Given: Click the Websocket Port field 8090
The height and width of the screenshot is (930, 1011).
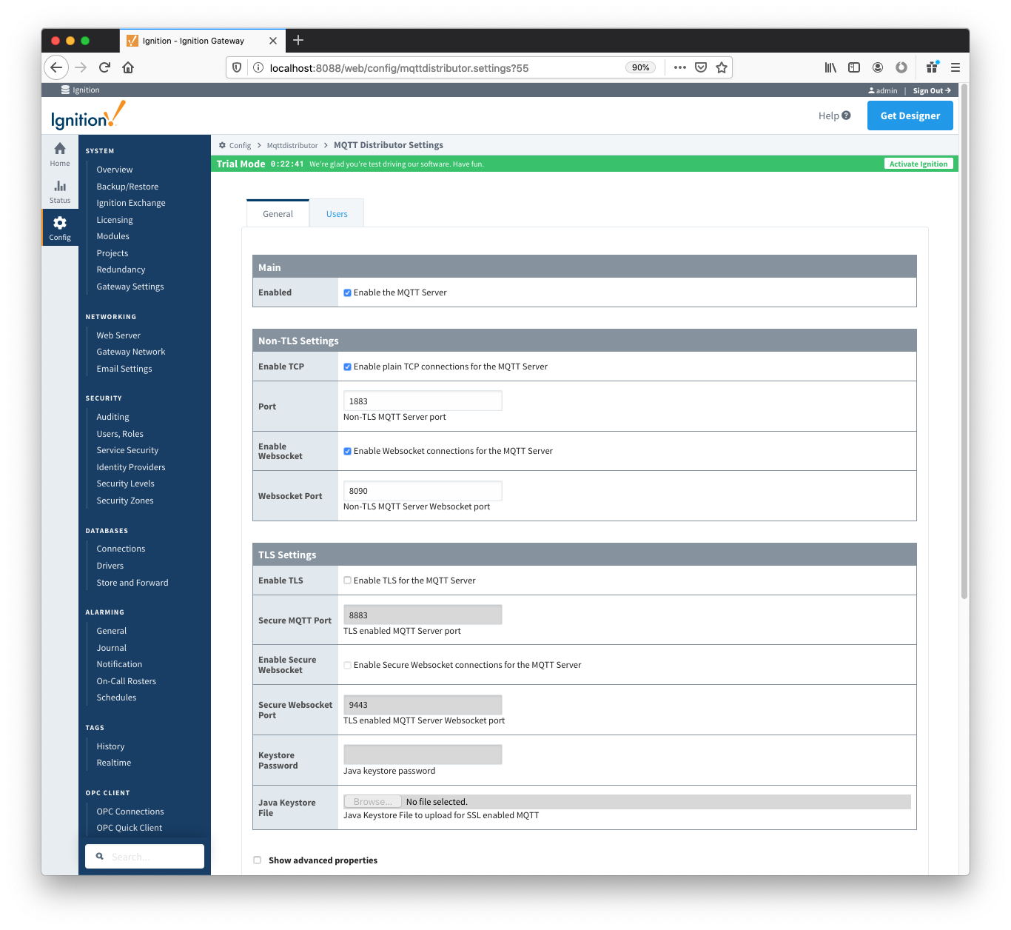Looking at the screenshot, I should pos(423,491).
